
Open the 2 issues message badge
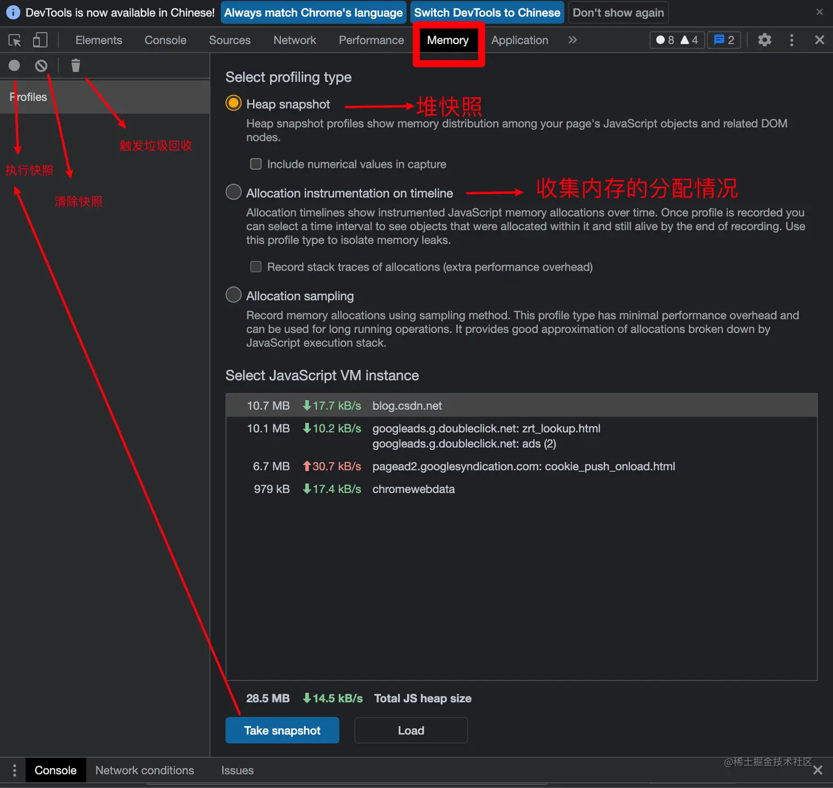[x=724, y=40]
